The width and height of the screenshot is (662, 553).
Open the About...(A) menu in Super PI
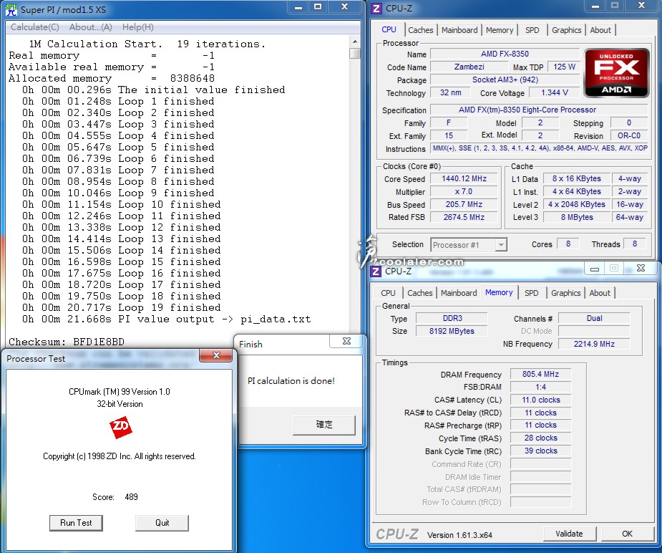point(91,27)
